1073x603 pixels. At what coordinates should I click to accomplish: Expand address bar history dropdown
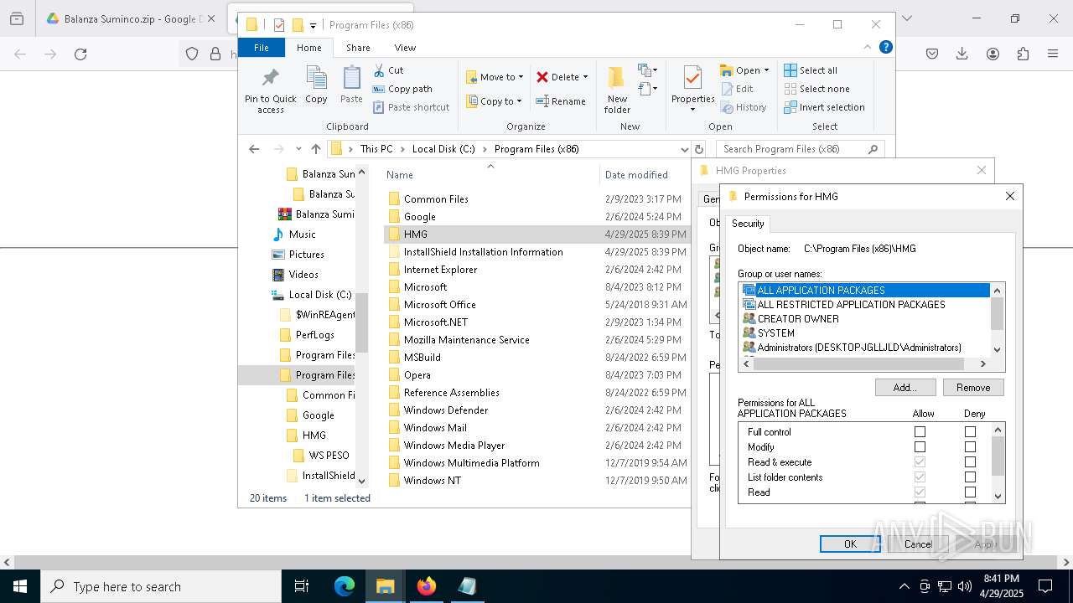pos(685,149)
